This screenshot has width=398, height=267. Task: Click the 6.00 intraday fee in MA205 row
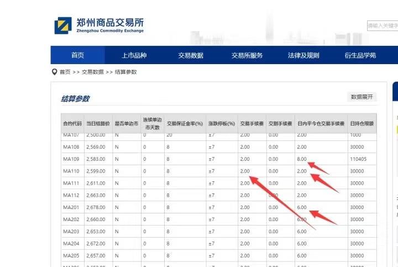302,255
